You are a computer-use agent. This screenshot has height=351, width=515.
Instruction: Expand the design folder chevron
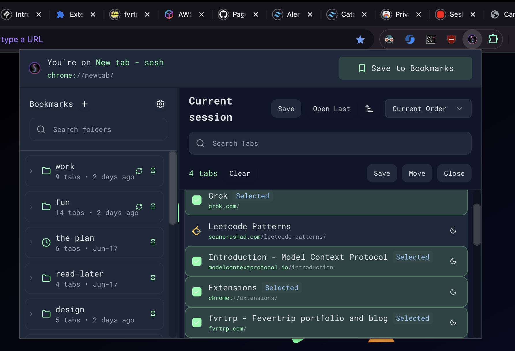[x=31, y=314]
